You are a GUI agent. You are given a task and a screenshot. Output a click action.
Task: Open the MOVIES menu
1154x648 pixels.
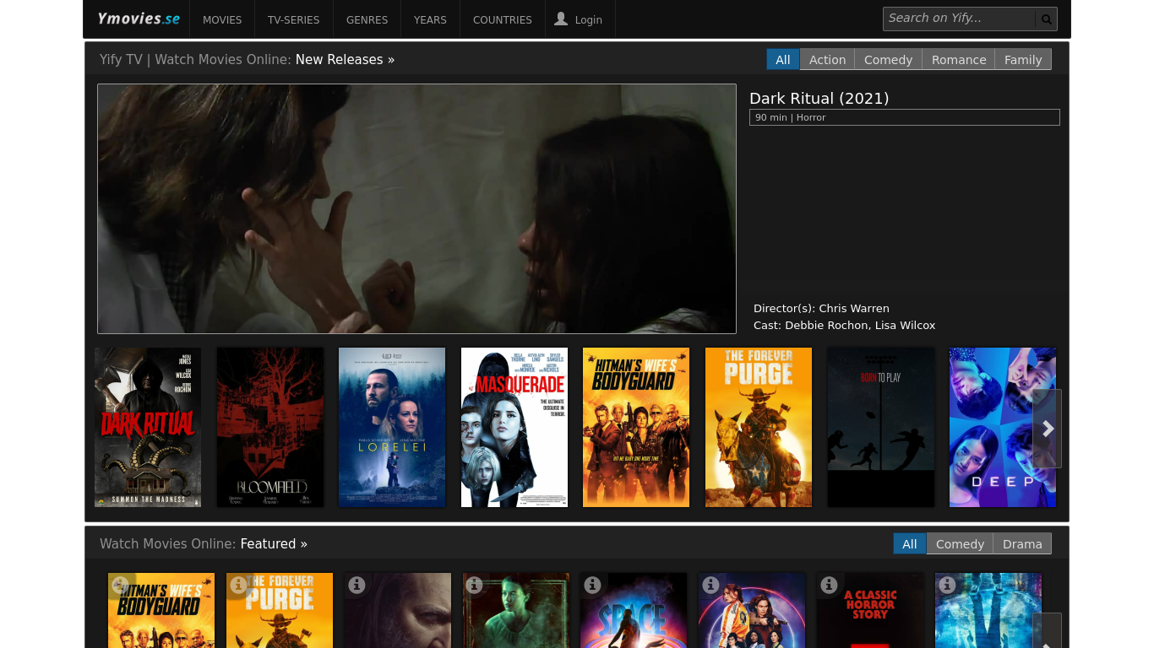tap(222, 19)
